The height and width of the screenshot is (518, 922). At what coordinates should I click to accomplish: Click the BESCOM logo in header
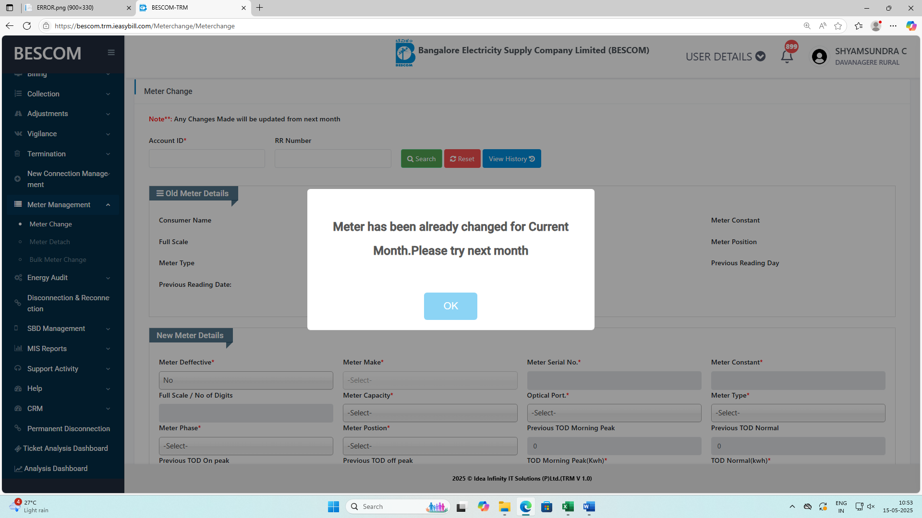pos(404,53)
